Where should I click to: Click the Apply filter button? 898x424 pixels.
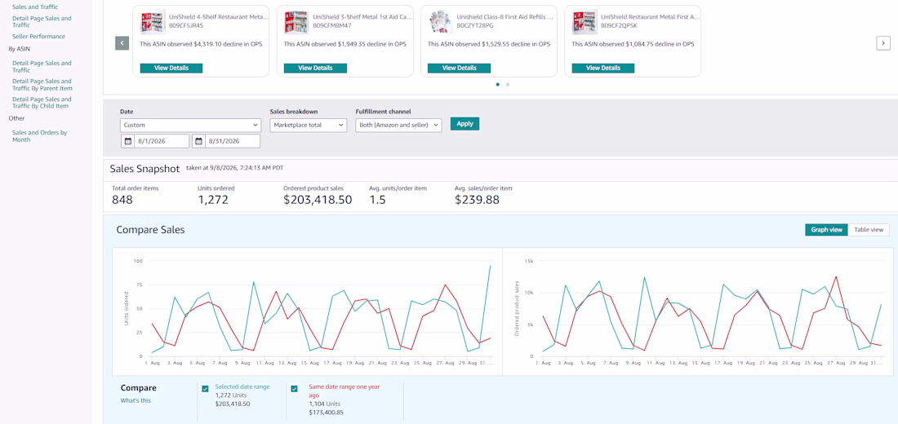point(465,124)
